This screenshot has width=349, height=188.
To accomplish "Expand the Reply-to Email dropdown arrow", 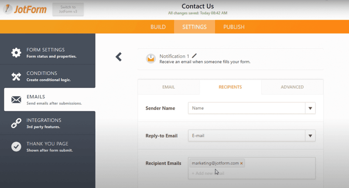I will (310, 136).
